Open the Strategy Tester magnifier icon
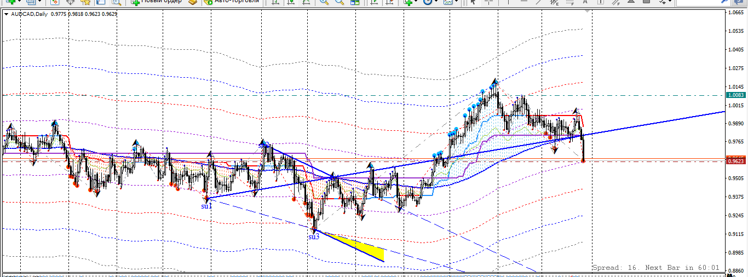748x277 pixels. click(117, 2)
